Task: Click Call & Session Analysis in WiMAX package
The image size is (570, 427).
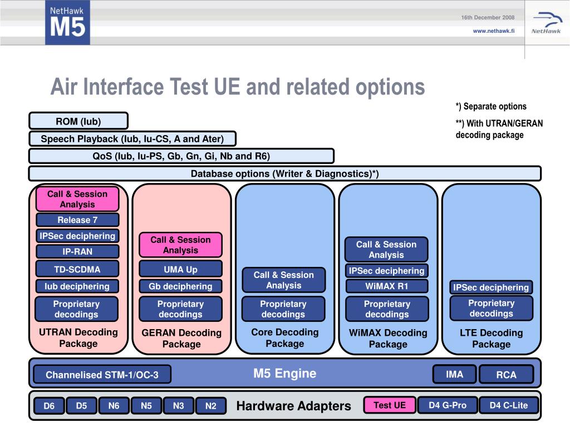Action: tap(386, 250)
